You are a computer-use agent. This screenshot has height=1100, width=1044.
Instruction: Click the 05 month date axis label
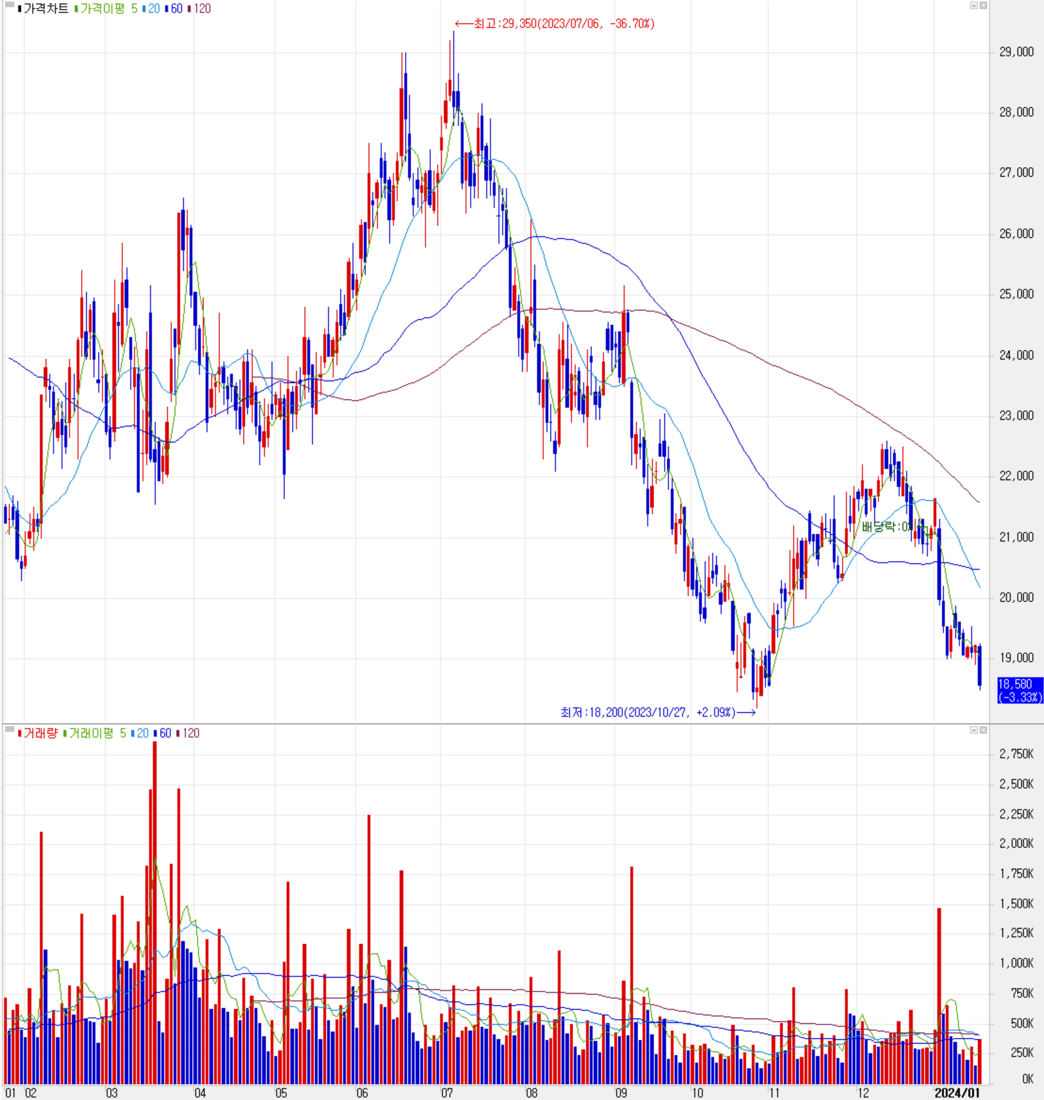coord(281,1093)
